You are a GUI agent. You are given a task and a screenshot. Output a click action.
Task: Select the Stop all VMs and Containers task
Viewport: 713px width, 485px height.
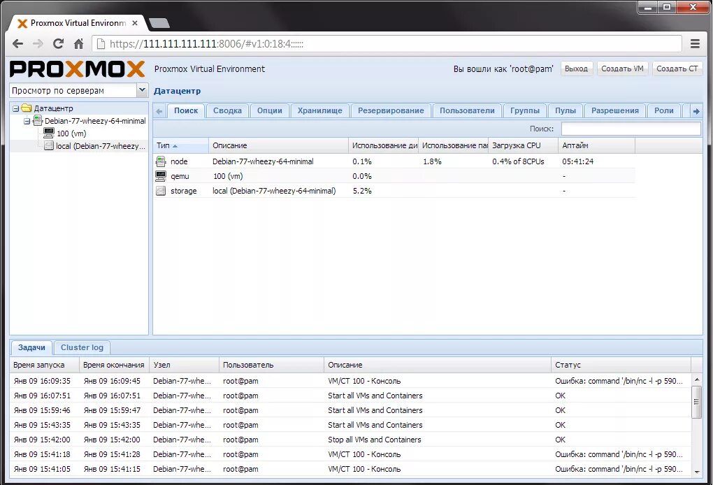[x=350, y=440]
